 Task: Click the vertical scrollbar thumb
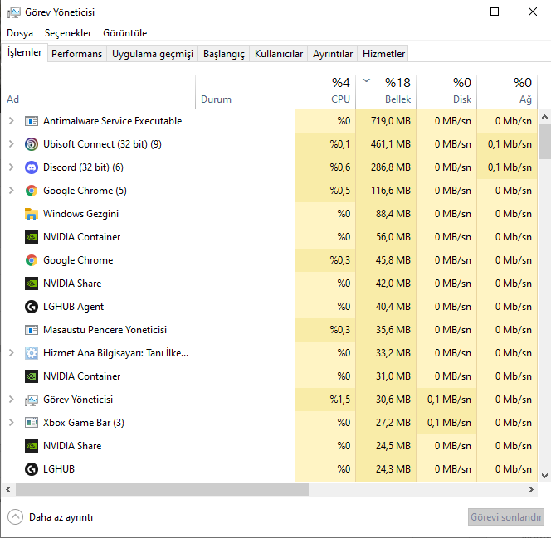544,142
